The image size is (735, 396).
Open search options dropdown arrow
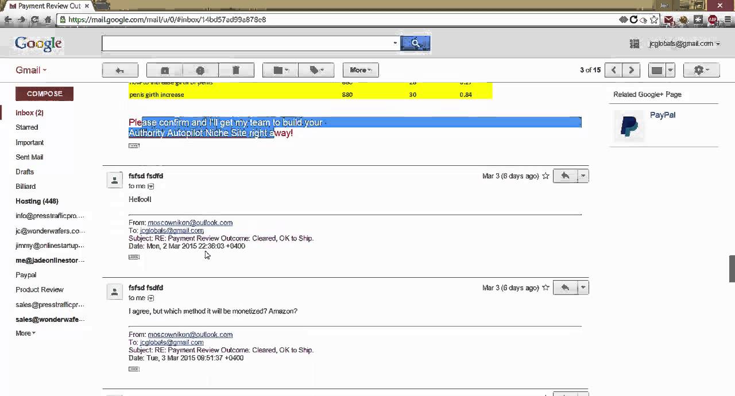point(395,43)
